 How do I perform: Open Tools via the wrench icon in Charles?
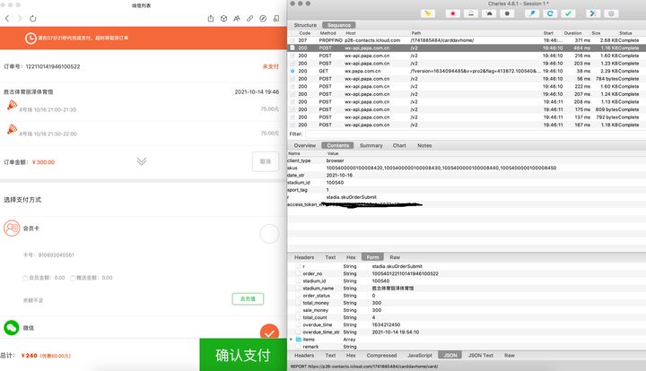point(593,13)
